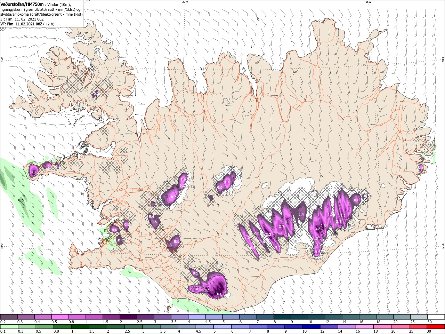Pick the lavender 4–4.5 upper legend swatch
Screen dimensions: 445x334
pos(196,317)
